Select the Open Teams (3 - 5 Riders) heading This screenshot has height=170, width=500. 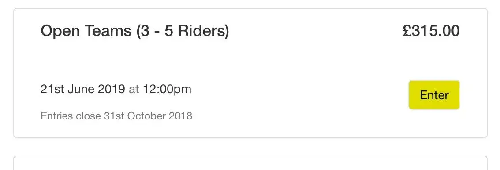(135, 31)
